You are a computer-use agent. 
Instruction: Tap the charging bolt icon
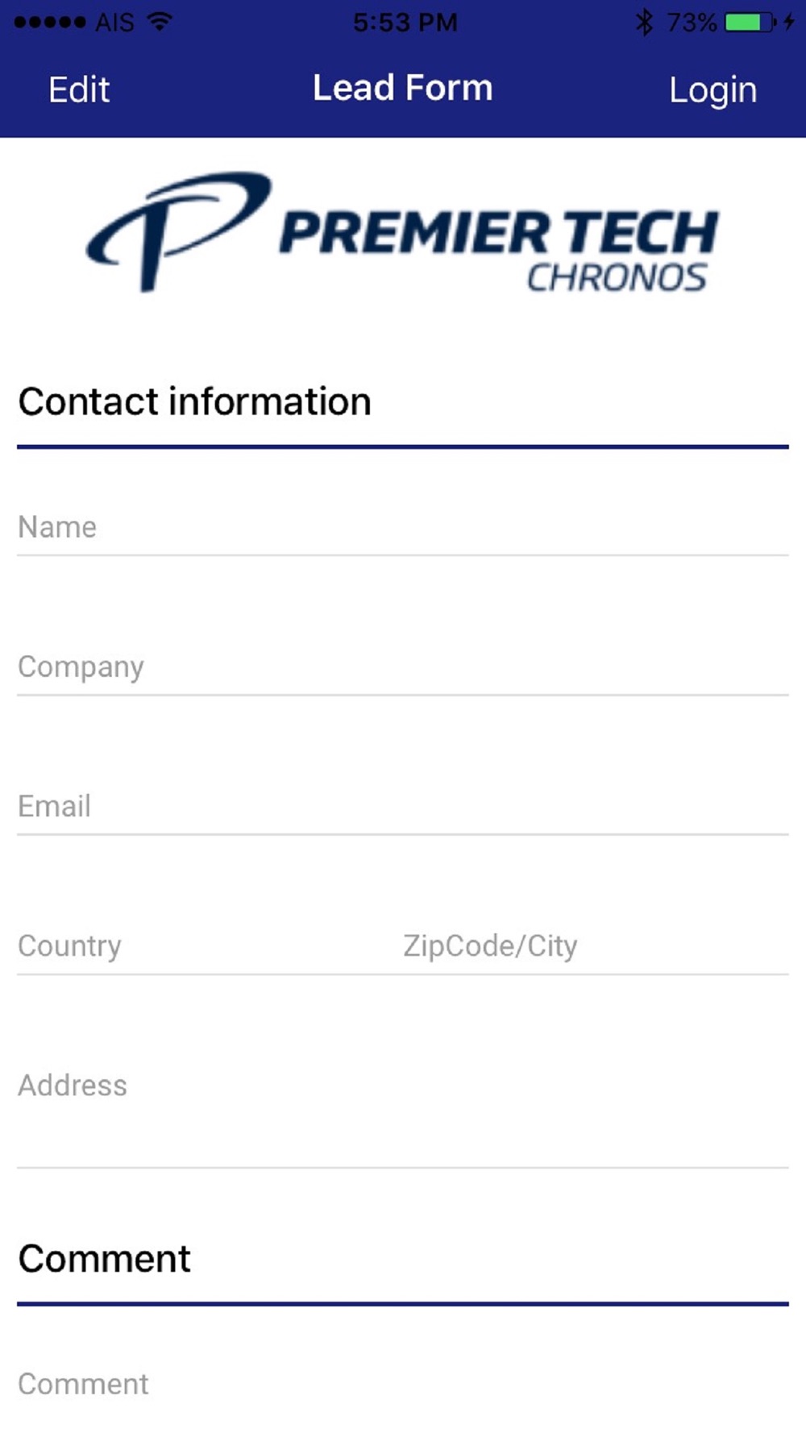tap(789, 22)
